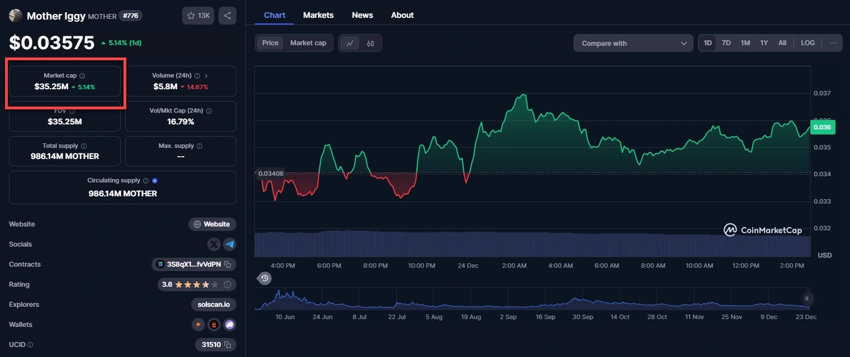
Task: Click the share icon button
Action: (x=227, y=16)
